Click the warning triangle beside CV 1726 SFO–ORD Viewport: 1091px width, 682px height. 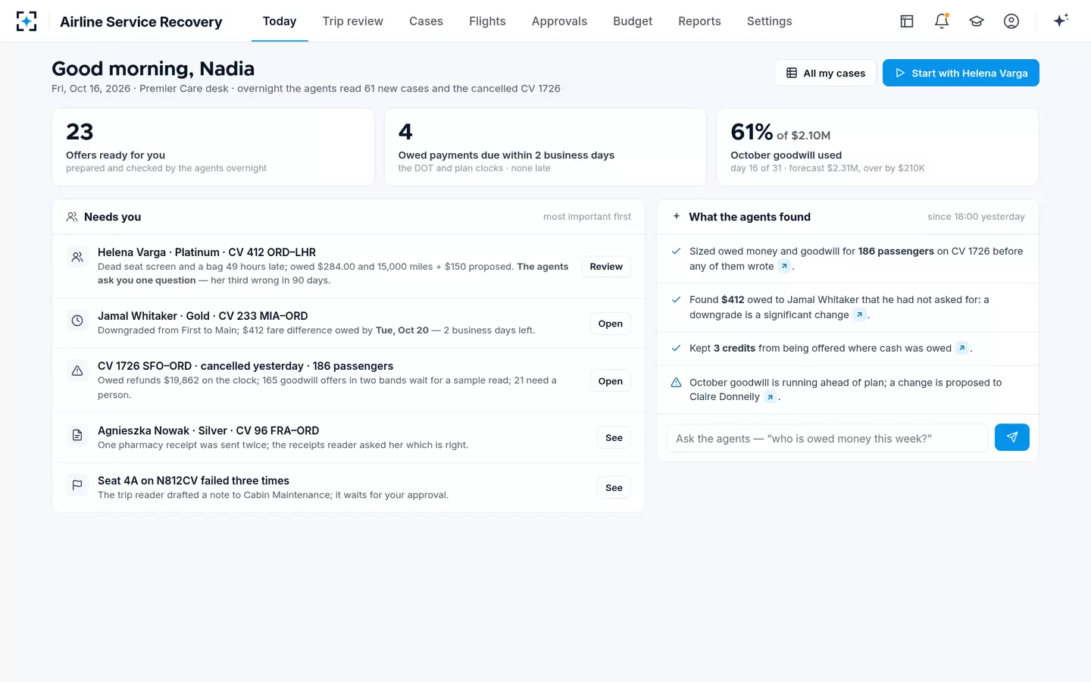click(77, 371)
